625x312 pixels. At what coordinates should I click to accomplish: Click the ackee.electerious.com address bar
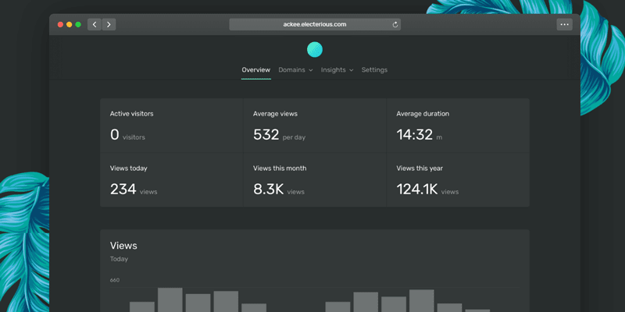click(314, 24)
